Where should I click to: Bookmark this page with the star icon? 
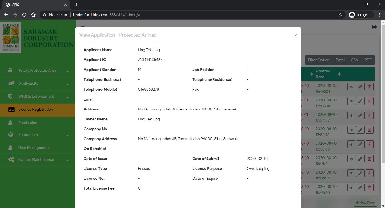coord(341,15)
